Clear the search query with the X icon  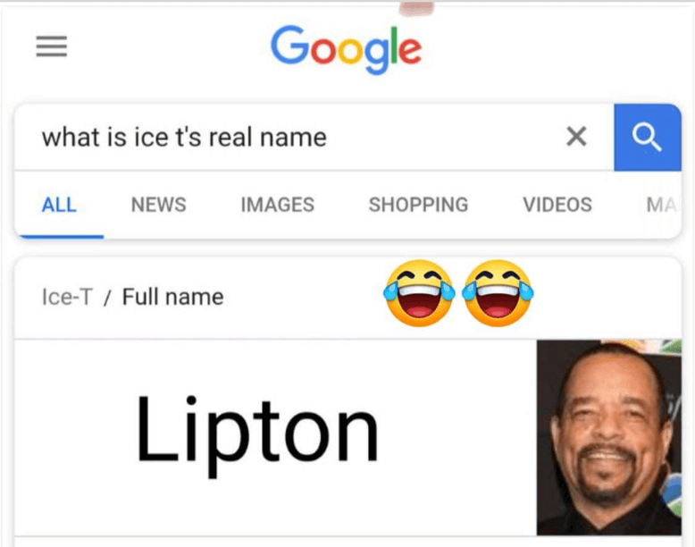click(576, 136)
